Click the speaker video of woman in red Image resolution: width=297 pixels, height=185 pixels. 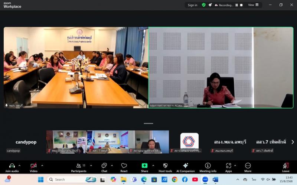coord(221,68)
